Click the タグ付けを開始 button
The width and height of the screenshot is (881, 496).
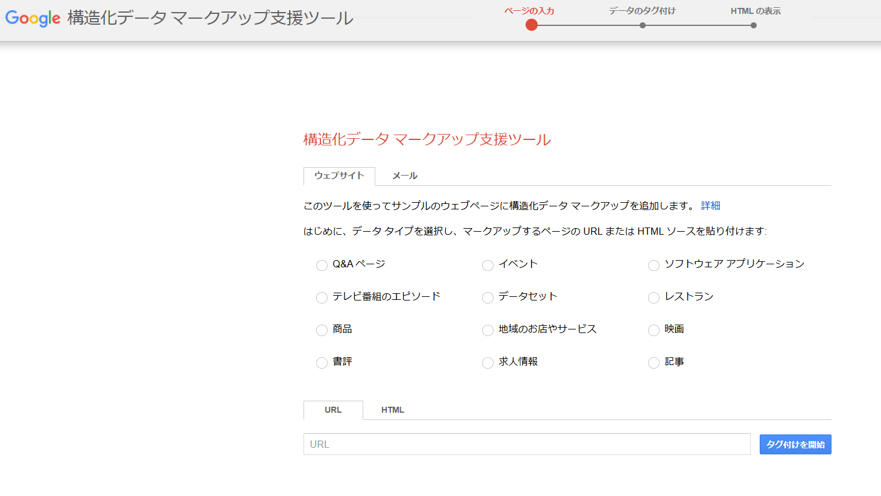click(795, 444)
